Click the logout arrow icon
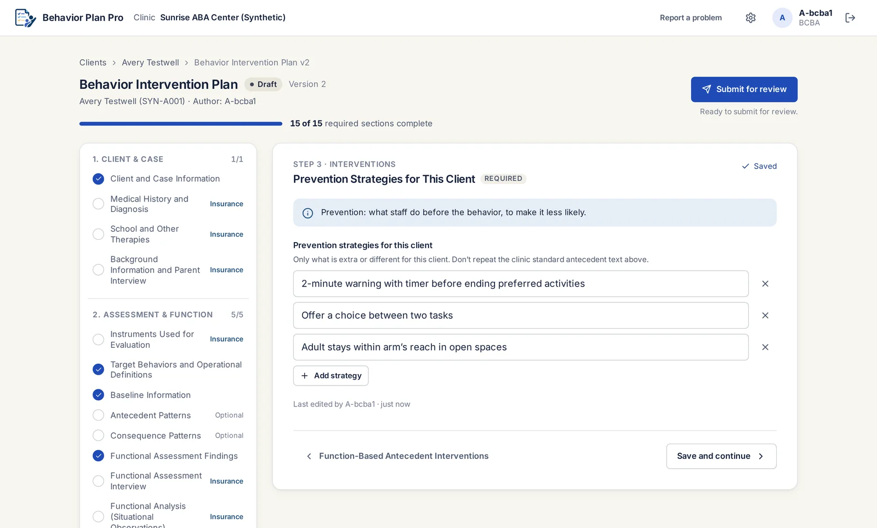 click(x=850, y=18)
